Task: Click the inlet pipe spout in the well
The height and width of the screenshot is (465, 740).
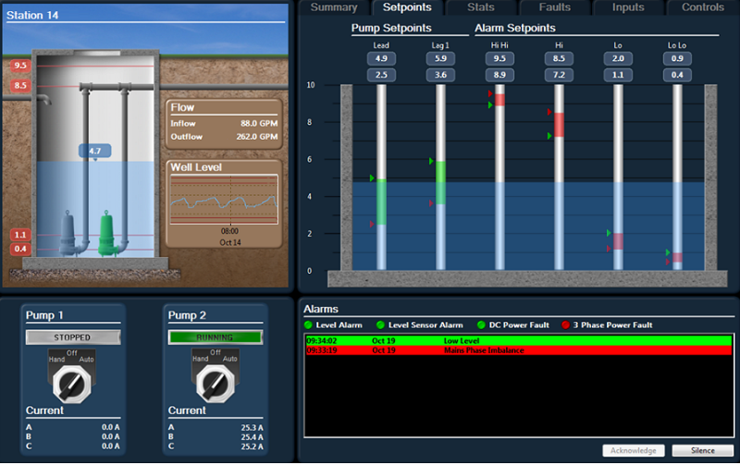Action: (x=43, y=100)
